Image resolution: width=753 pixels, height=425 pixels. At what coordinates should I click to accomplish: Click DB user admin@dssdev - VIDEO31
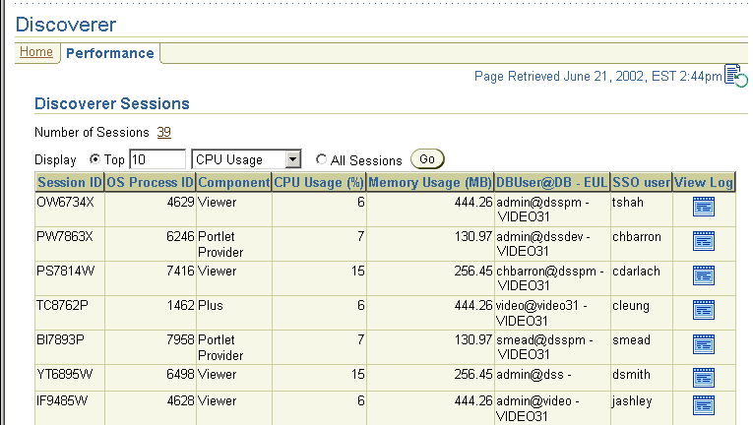(x=543, y=243)
